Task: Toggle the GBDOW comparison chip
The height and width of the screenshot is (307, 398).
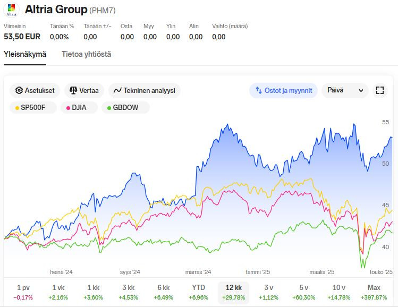Action: pos(125,108)
